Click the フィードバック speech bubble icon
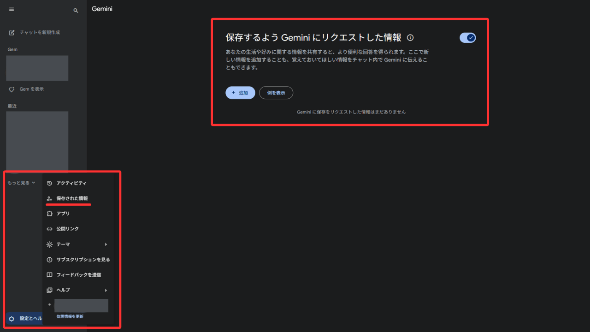 [x=50, y=275]
